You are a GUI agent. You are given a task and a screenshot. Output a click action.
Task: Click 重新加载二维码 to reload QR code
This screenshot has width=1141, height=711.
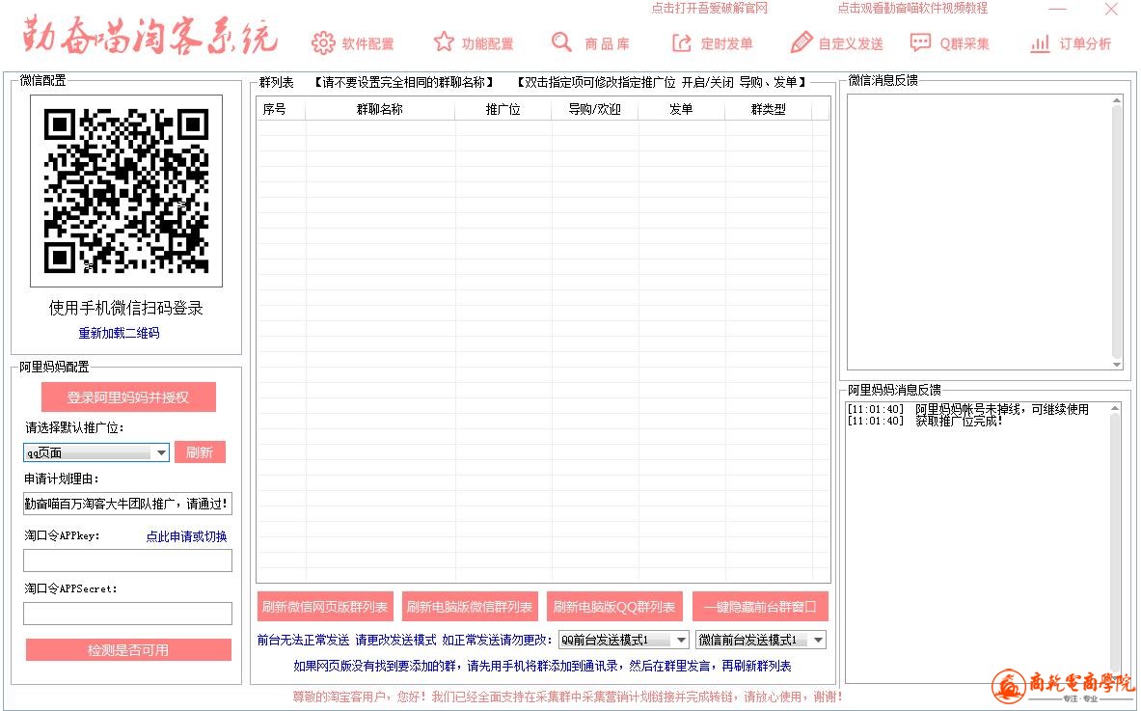[x=119, y=333]
